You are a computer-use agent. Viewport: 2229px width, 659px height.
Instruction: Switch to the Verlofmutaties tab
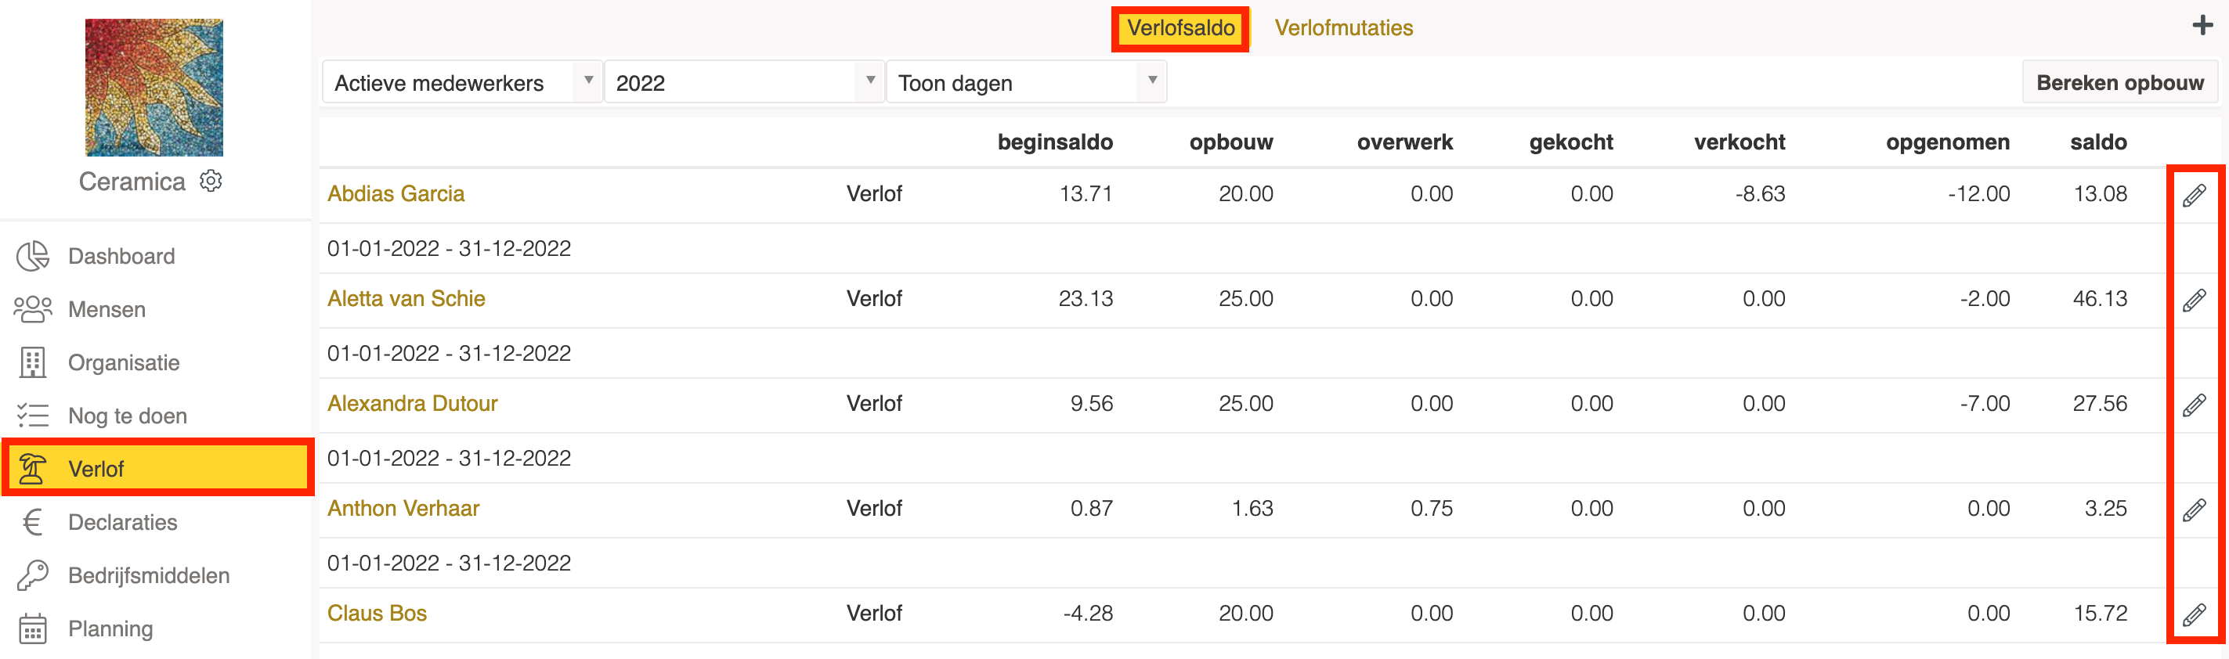click(1343, 27)
